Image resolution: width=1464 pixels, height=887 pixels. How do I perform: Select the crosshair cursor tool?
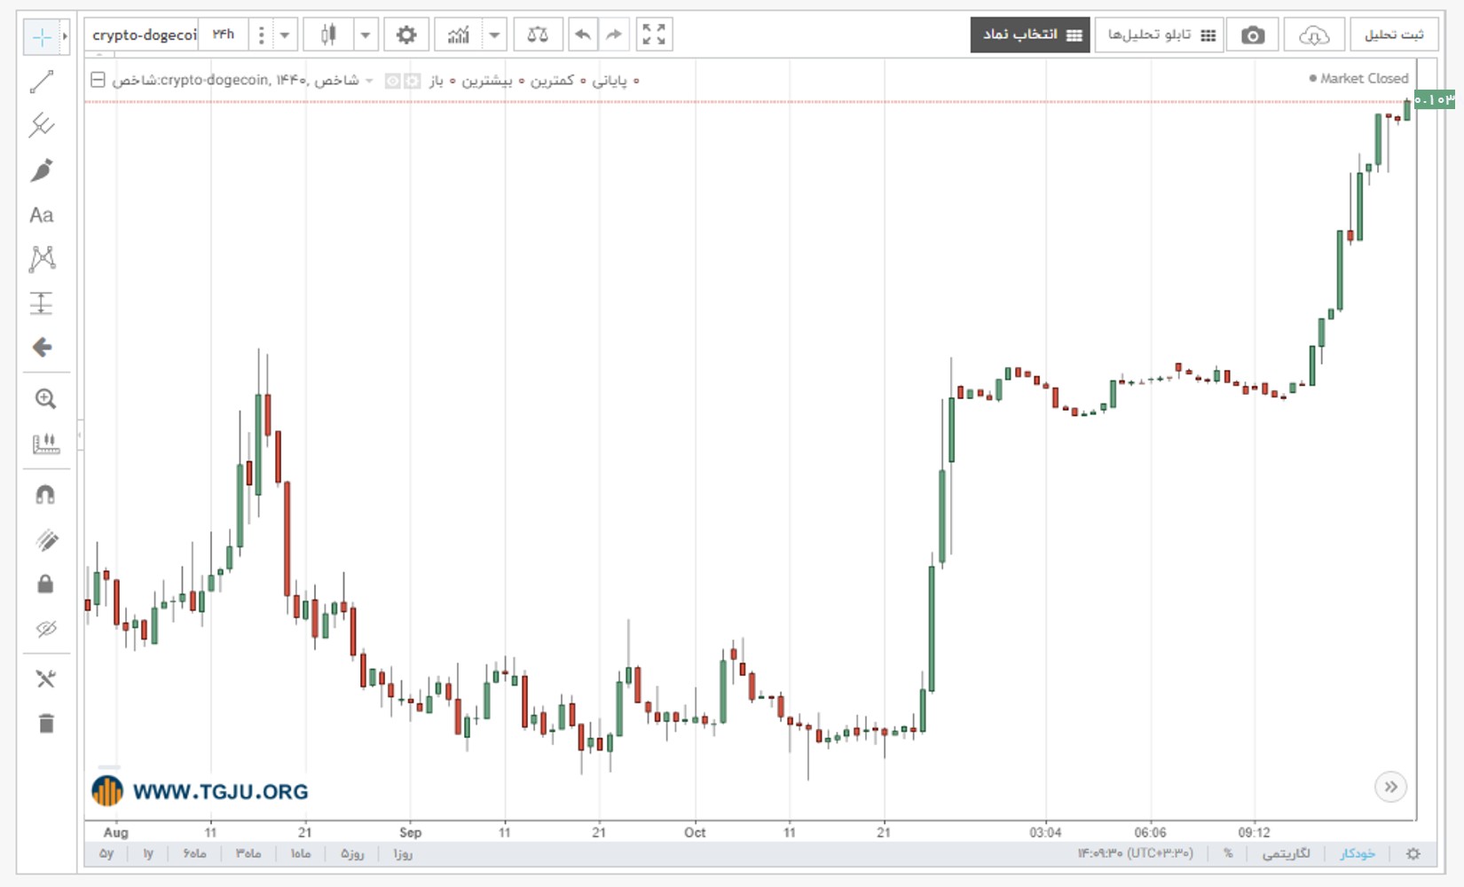(41, 36)
